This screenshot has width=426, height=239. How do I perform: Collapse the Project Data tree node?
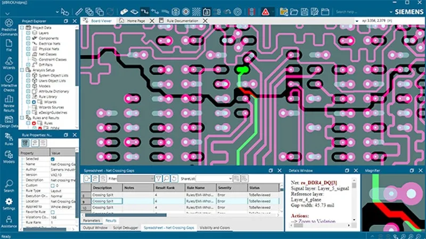[22, 28]
